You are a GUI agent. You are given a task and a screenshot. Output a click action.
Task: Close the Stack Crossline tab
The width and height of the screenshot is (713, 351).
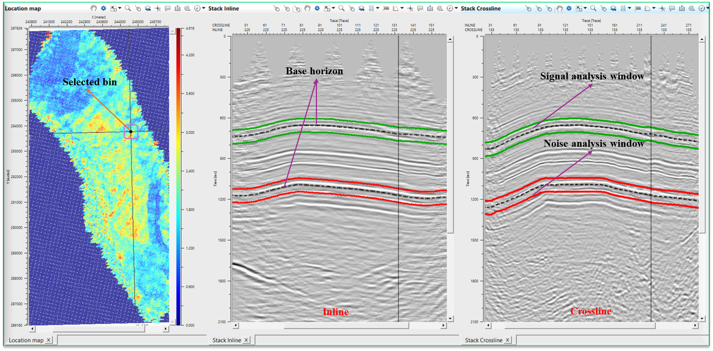click(x=508, y=340)
